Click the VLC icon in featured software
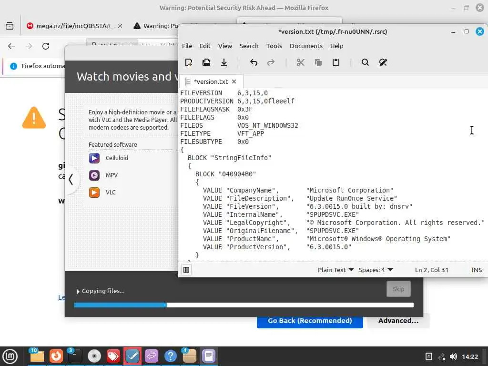 coord(94,193)
